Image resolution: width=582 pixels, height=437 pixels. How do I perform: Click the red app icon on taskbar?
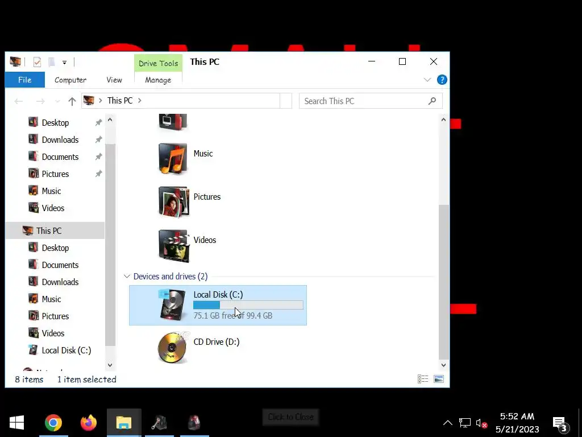(x=194, y=423)
